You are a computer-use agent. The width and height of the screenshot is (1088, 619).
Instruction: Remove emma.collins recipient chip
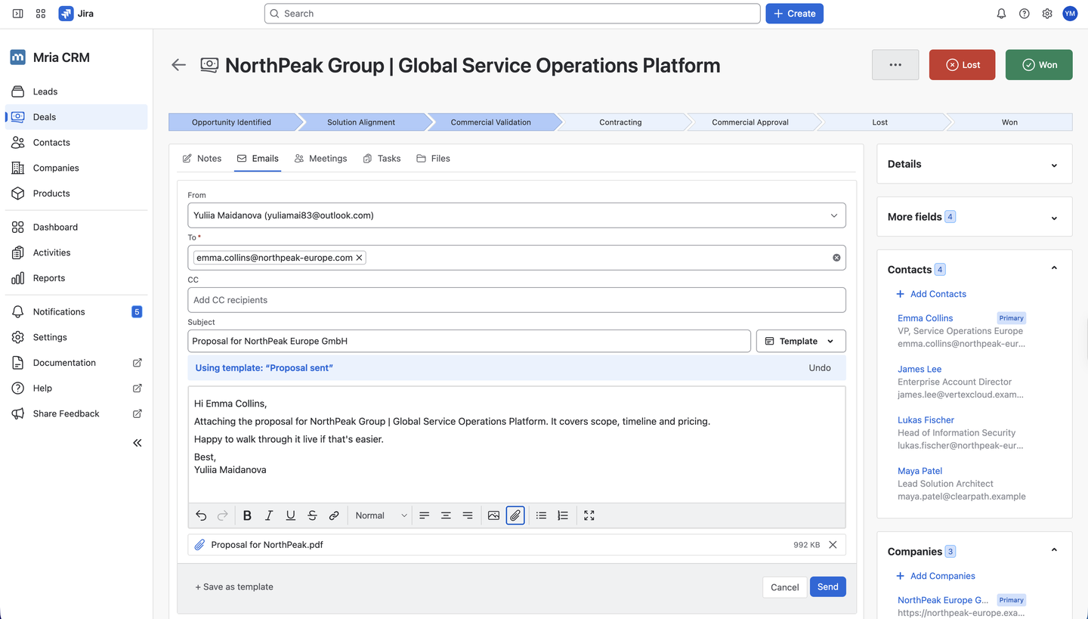[360, 258]
